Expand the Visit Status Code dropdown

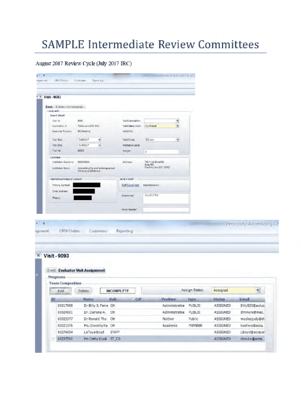[177, 126]
